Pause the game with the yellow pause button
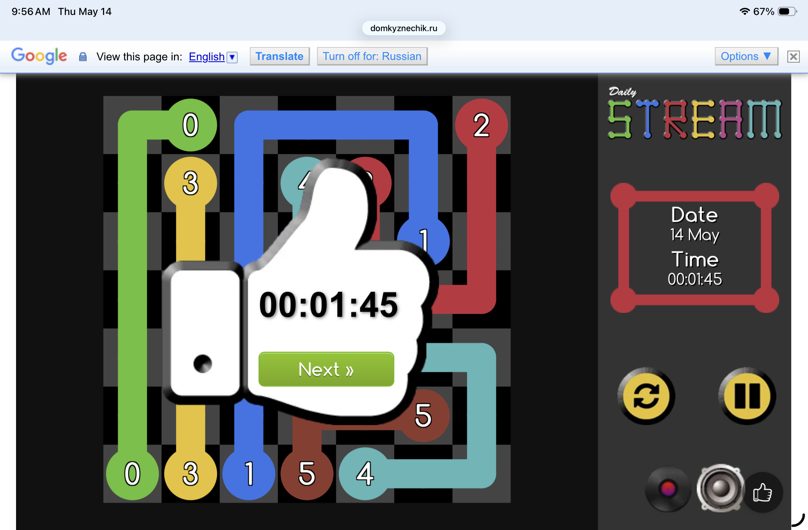808x530 pixels. click(x=747, y=396)
